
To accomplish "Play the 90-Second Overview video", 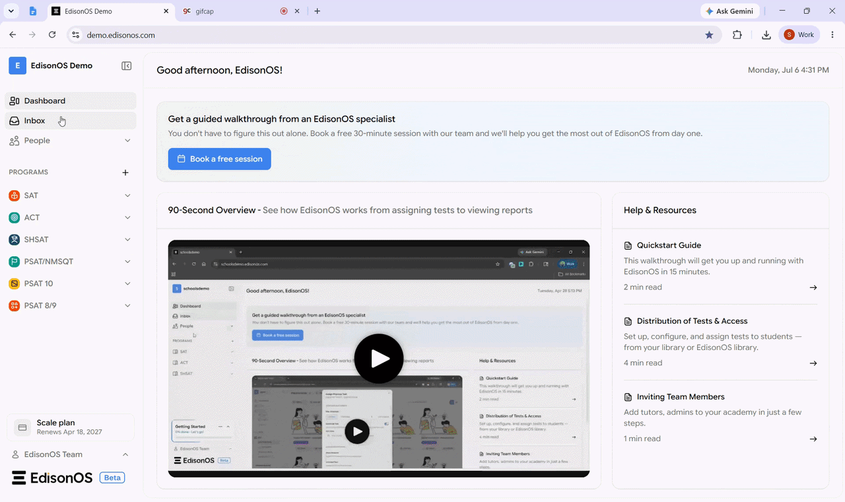I will (379, 359).
